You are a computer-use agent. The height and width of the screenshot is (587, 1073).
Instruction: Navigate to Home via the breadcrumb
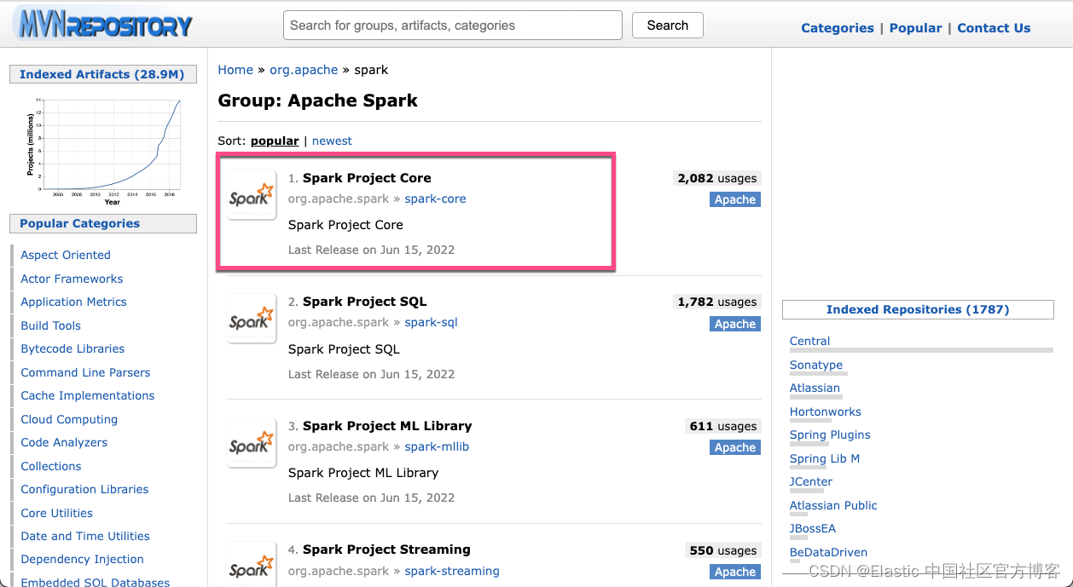[x=235, y=70]
